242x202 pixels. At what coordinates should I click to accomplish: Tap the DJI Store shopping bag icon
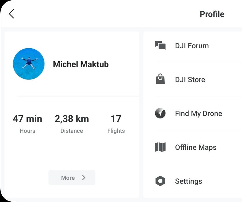tap(160, 79)
